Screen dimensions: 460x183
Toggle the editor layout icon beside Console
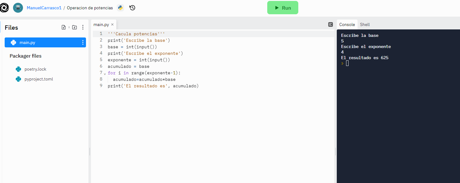point(331,24)
